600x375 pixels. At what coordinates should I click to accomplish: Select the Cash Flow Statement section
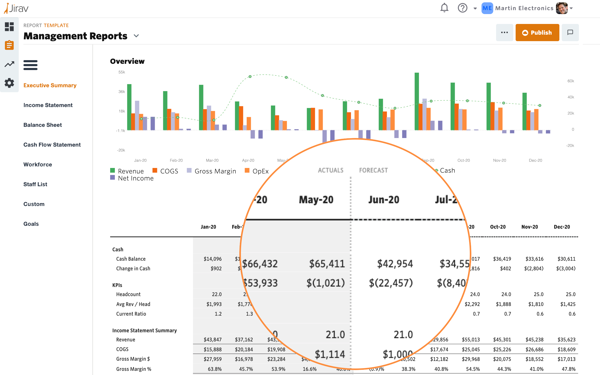tap(52, 145)
